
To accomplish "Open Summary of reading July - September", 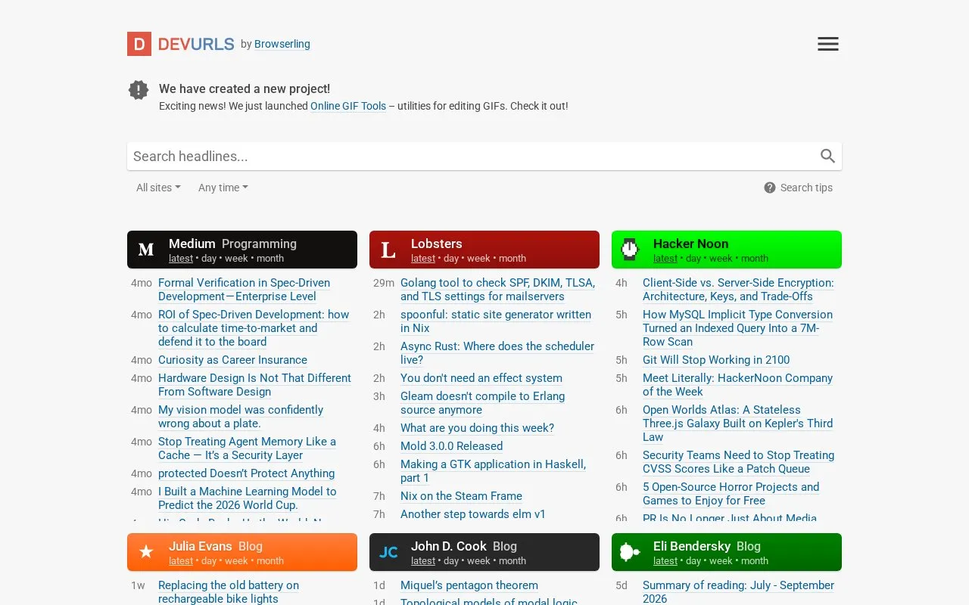I will pyautogui.click(x=738, y=592).
